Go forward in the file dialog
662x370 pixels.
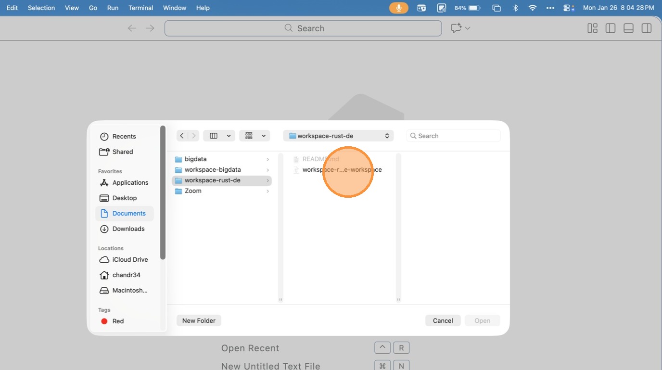(193, 136)
